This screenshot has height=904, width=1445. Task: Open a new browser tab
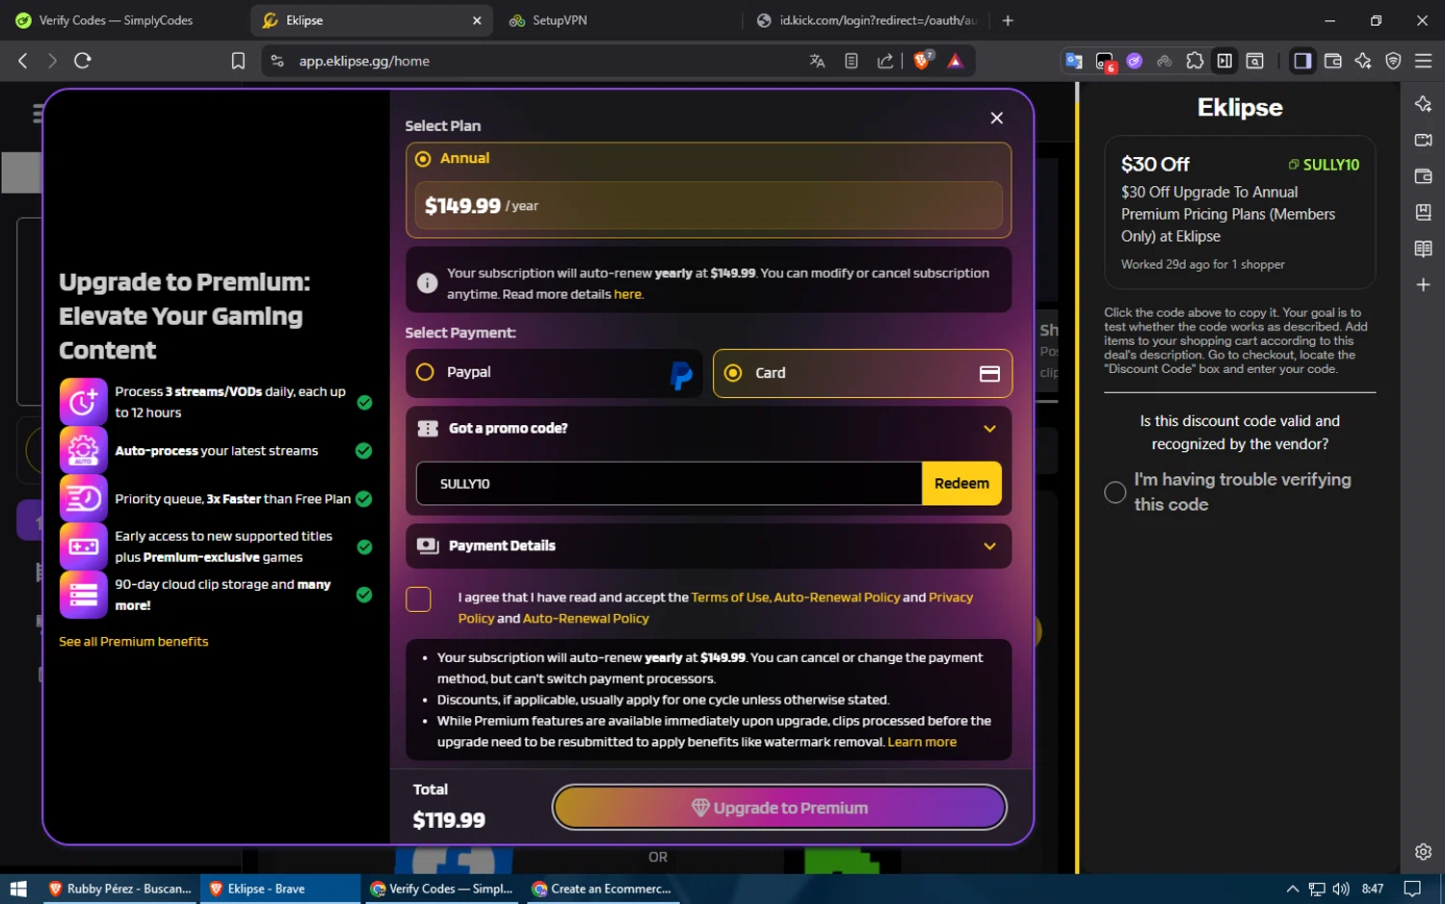click(x=1008, y=20)
